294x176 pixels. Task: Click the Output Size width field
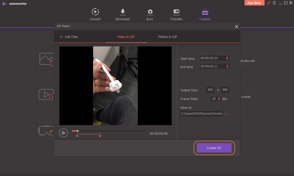(210, 90)
